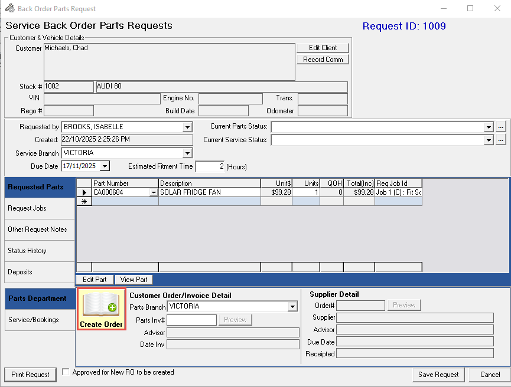Open Part Number CA000684 dropdown arrow
This screenshot has width=511, height=387.
(154, 192)
